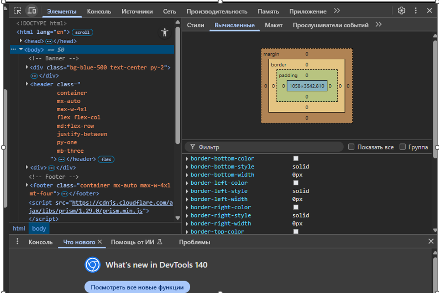Open the drawer three-dot menu
Viewport: 439px width, 293px height.
click(18, 242)
